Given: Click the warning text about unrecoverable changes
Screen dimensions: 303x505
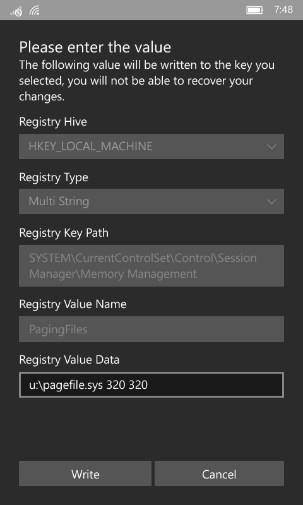Looking at the screenshot, I should click(x=147, y=81).
